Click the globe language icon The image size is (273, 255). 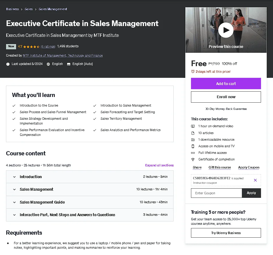48,64
